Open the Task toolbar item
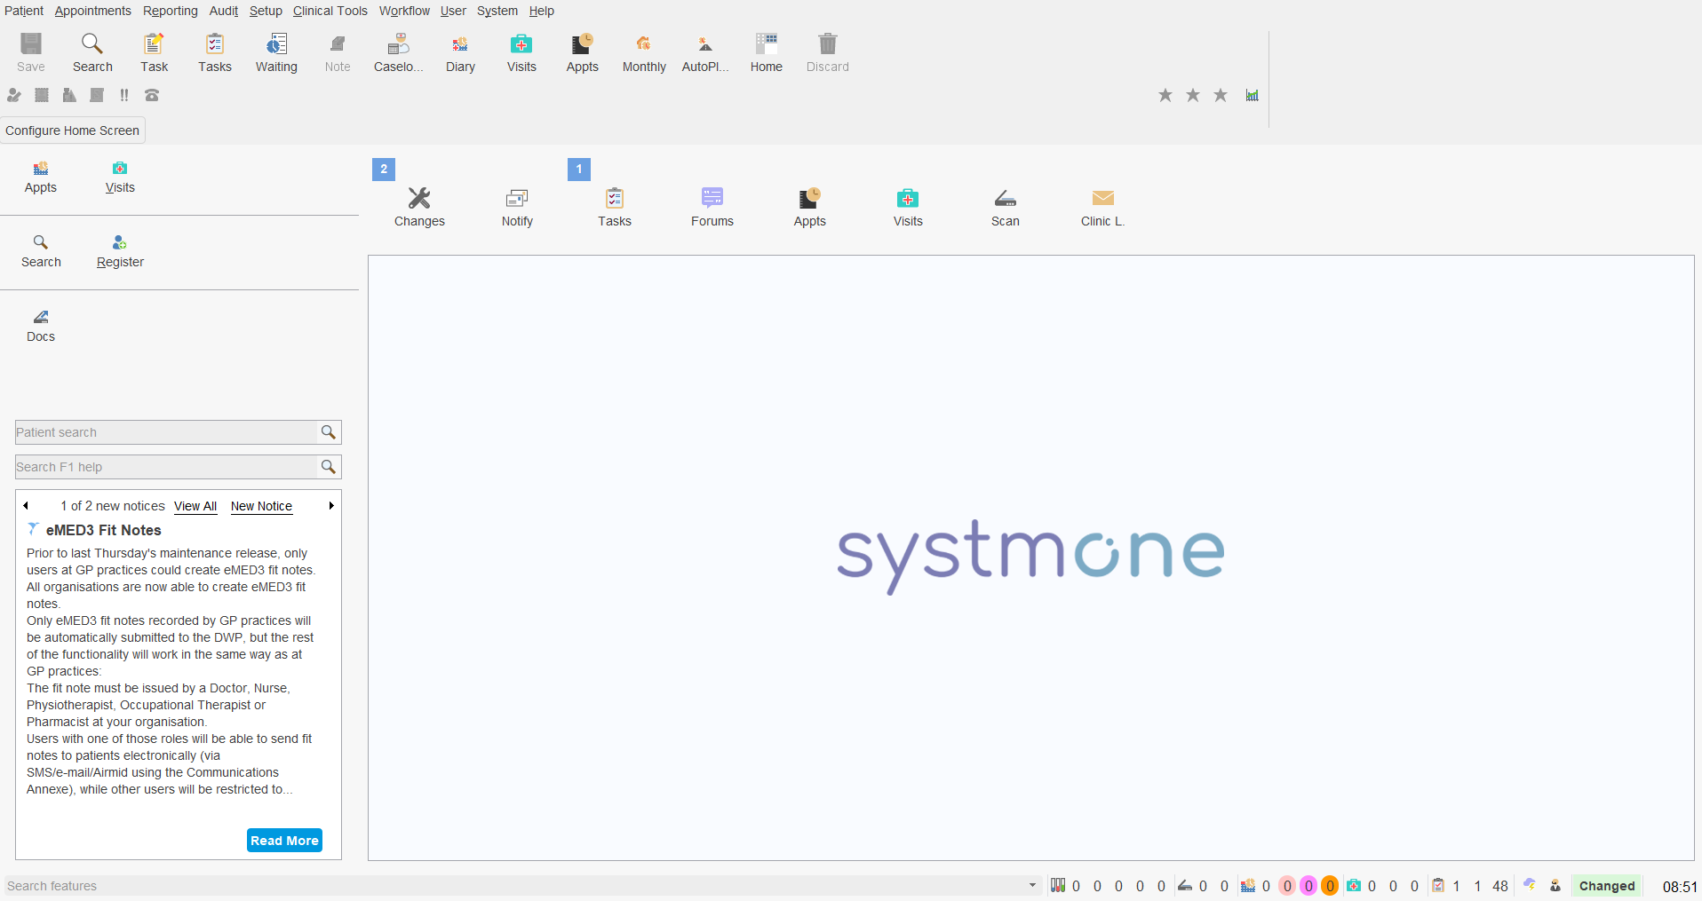The width and height of the screenshot is (1702, 901). 154,53
